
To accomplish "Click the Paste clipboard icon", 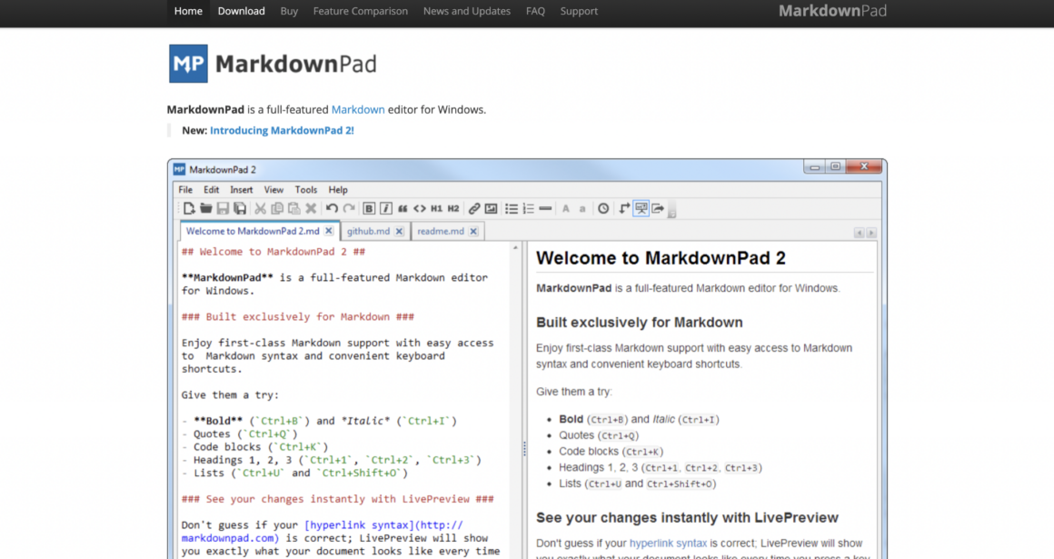I will tap(293, 208).
